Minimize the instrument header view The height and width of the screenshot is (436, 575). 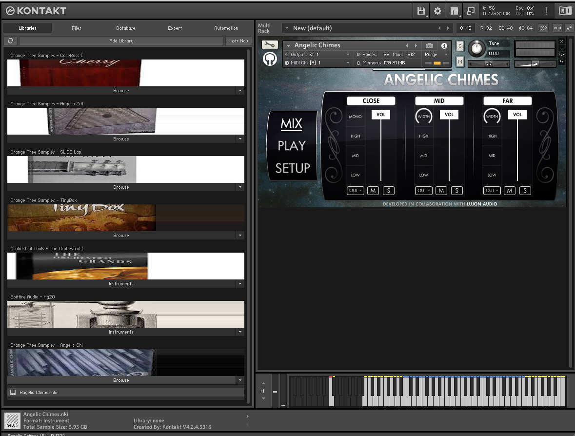[561, 48]
